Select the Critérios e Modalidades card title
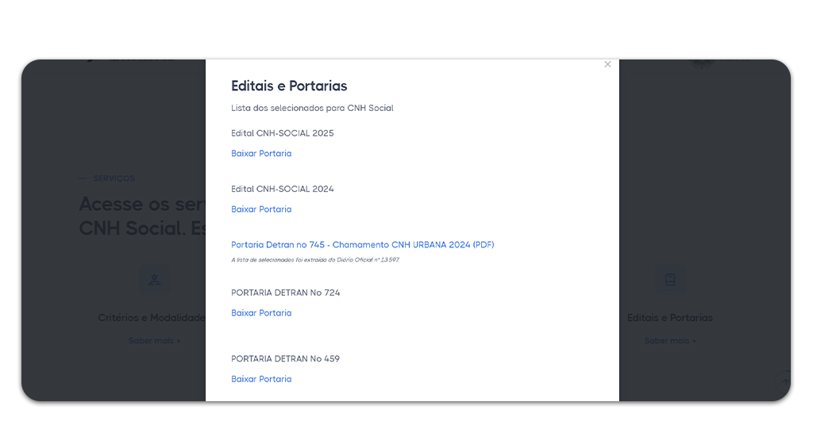 [x=151, y=318]
